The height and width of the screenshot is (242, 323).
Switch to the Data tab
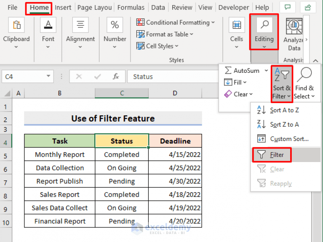158,8
